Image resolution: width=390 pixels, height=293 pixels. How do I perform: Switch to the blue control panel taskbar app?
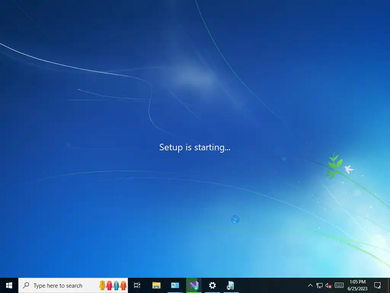(175, 285)
